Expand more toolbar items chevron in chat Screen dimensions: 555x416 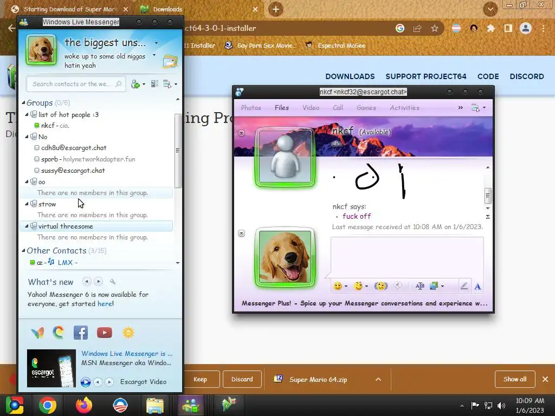coord(461,108)
